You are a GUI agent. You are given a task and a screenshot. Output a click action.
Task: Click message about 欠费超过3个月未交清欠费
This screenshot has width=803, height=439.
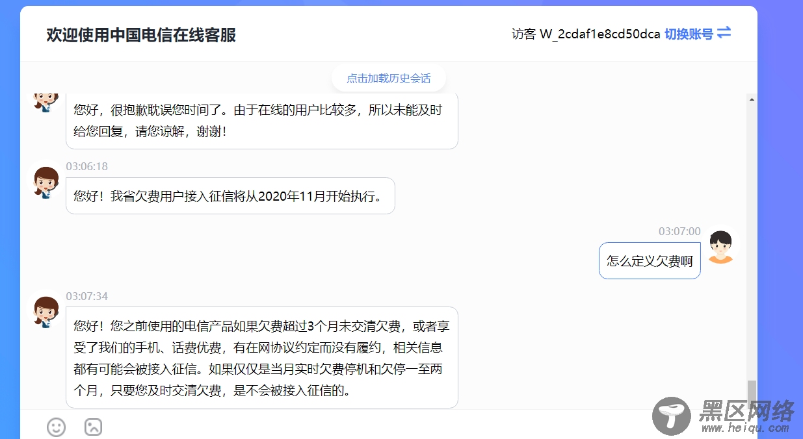[x=262, y=357]
